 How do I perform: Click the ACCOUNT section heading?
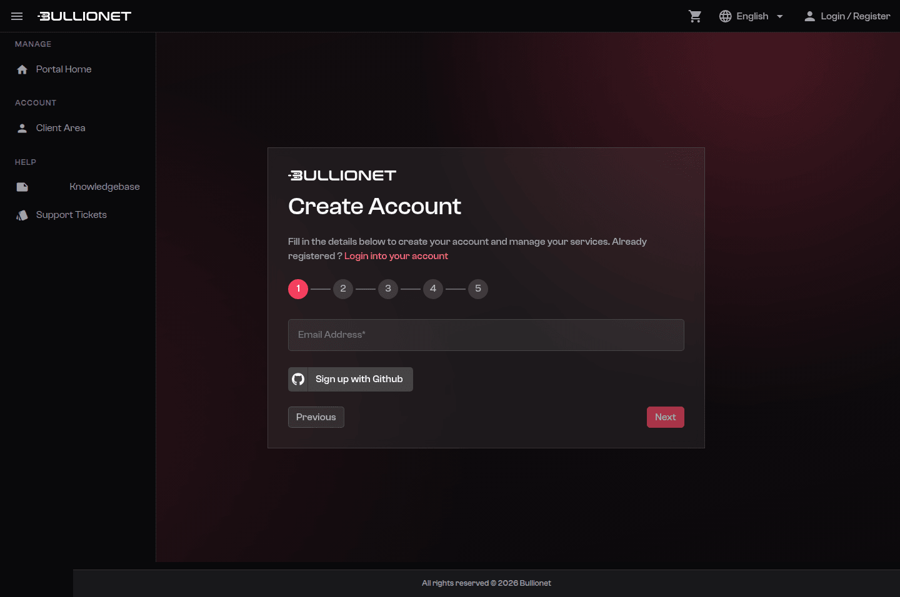36,103
